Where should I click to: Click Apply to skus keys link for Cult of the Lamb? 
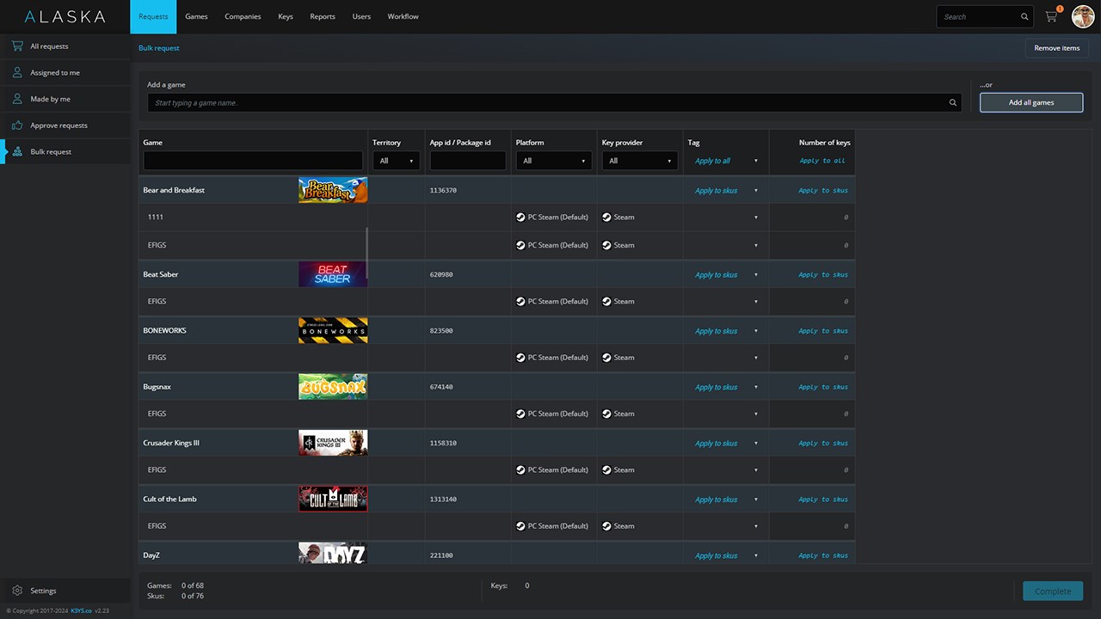[823, 499]
